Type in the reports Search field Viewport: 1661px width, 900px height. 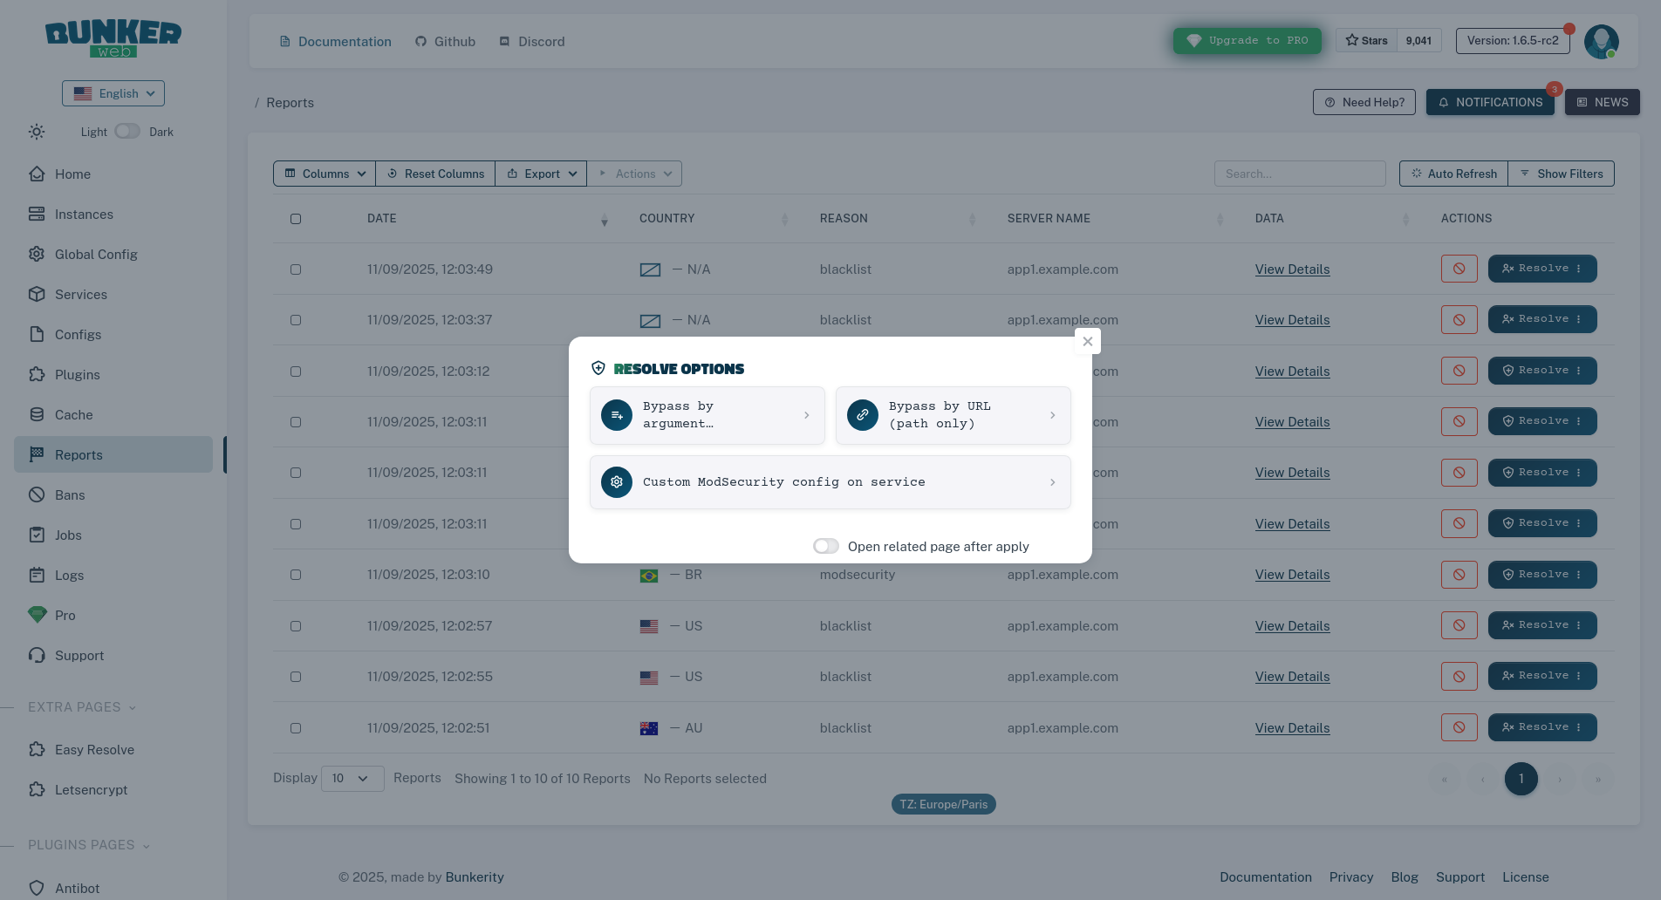pyautogui.click(x=1300, y=174)
